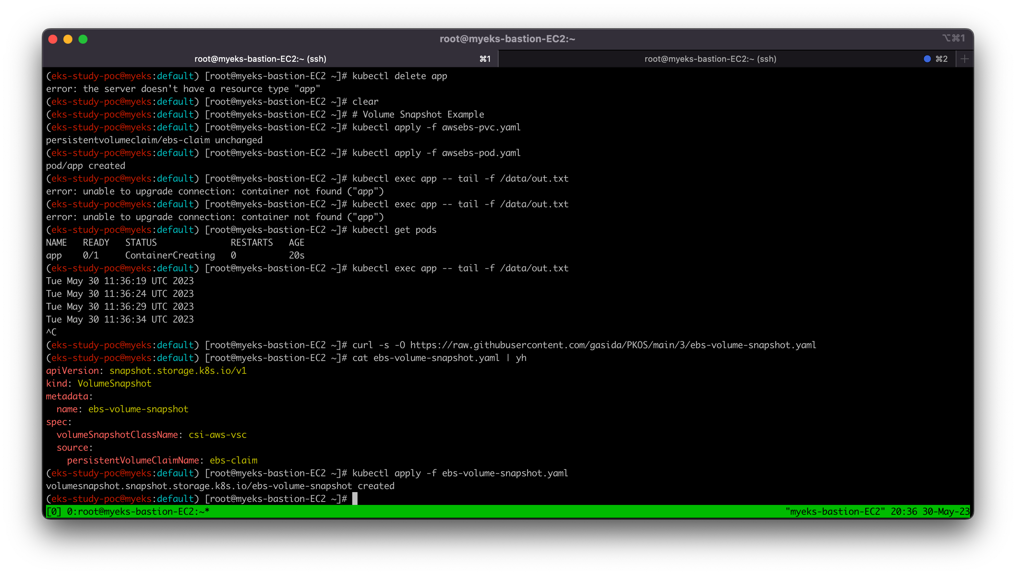Click the ebs-claim value in YAML output
This screenshot has width=1016, height=575.
pos(233,460)
